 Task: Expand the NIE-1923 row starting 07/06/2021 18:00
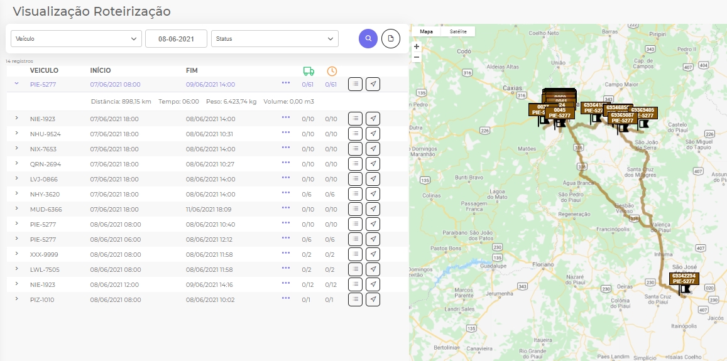(x=17, y=117)
